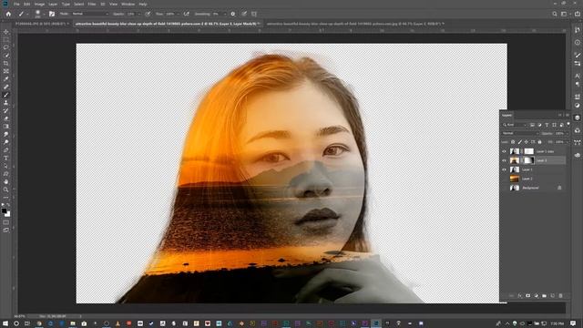Create new adjustment layer button

pyautogui.click(x=536, y=295)
